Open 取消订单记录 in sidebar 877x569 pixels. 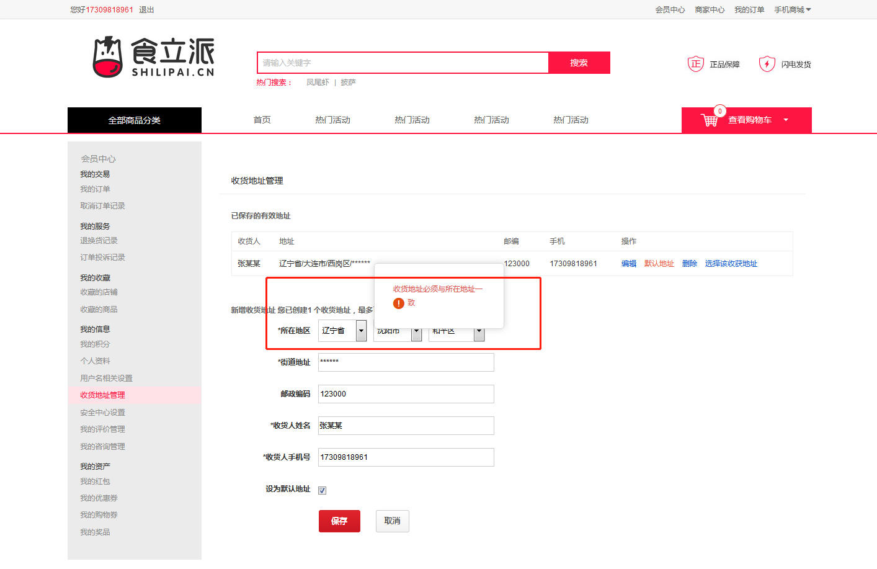[102, 206]
